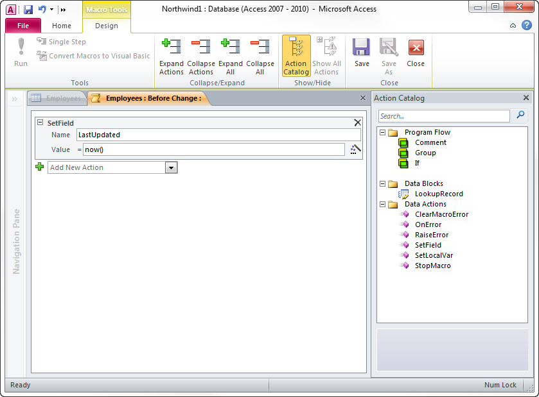Close the Action Catalog pane

pos(526,97)
